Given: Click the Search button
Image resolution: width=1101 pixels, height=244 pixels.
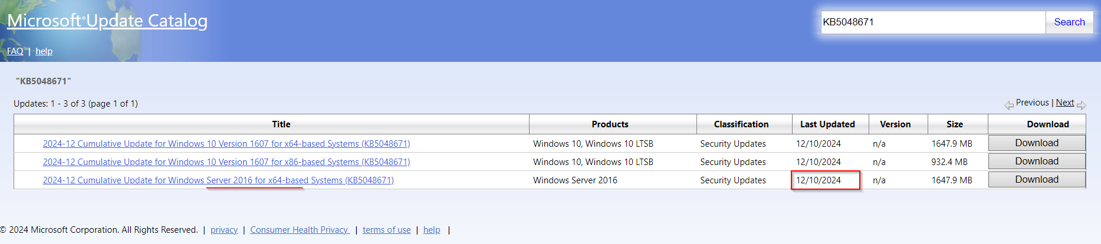Looking at the screenshot, I should click(1069, 22).
